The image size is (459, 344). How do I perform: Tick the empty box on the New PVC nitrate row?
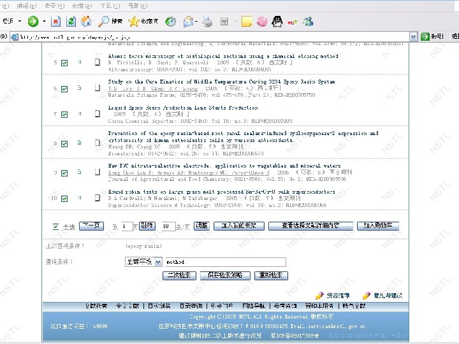point(98,172)
